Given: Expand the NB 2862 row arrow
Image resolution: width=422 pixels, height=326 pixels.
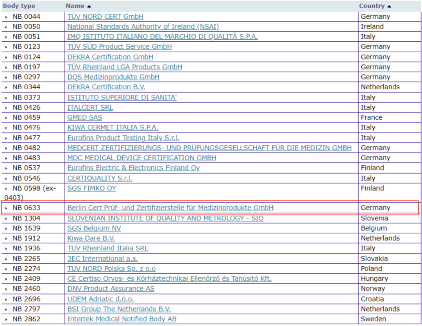Looking at the screenshot, I should (6, 319).
